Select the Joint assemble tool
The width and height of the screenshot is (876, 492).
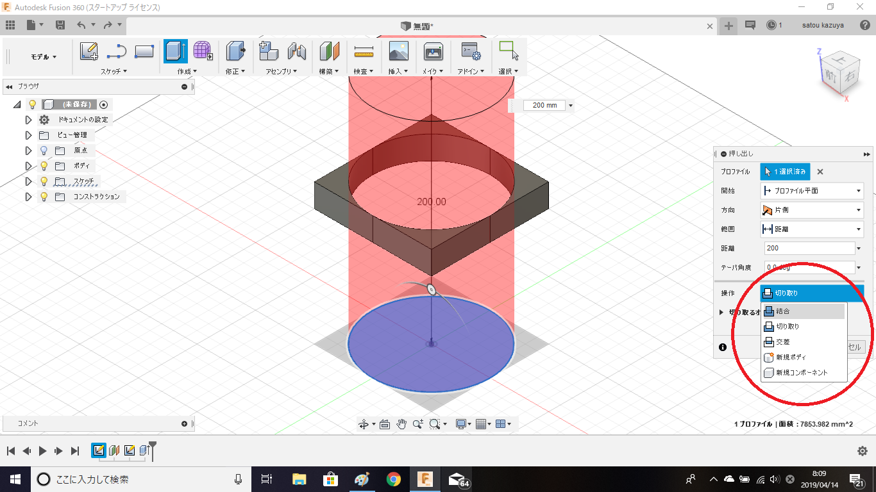(296, 51)
